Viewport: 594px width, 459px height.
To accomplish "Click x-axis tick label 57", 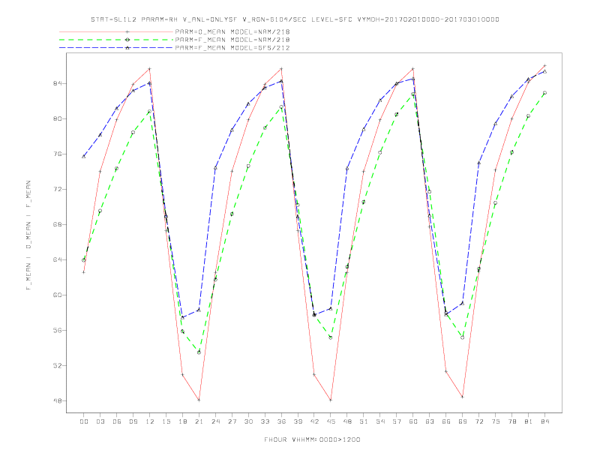I will [397, 421].
